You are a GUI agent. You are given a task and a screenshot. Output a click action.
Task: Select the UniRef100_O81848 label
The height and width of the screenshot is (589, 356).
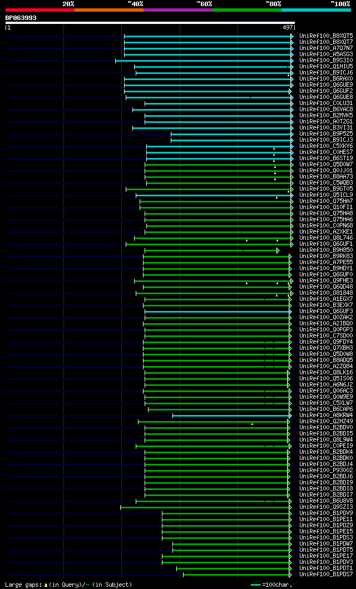click(327, 293)
